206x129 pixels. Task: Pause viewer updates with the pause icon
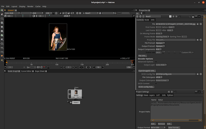pos(80,13)
